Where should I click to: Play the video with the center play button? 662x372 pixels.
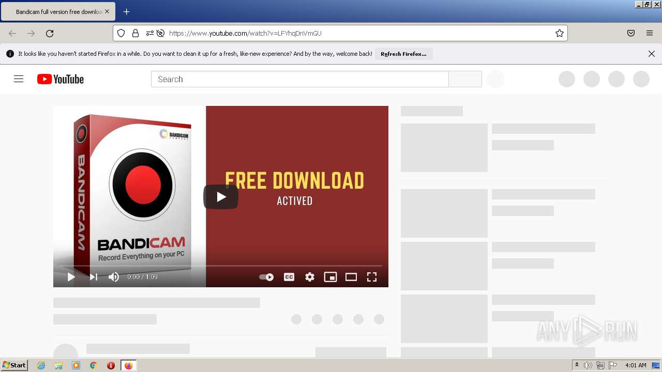[221, 197]
